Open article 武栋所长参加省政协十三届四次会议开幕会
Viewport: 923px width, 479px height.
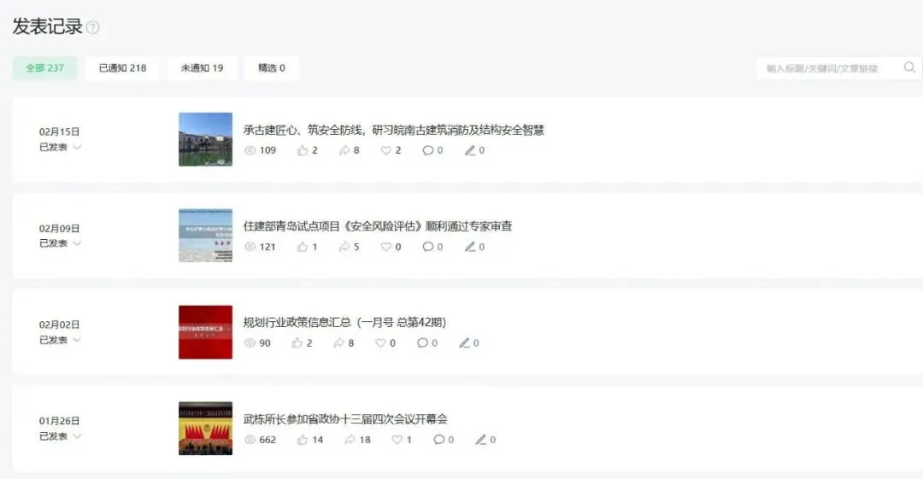point(345,419)
